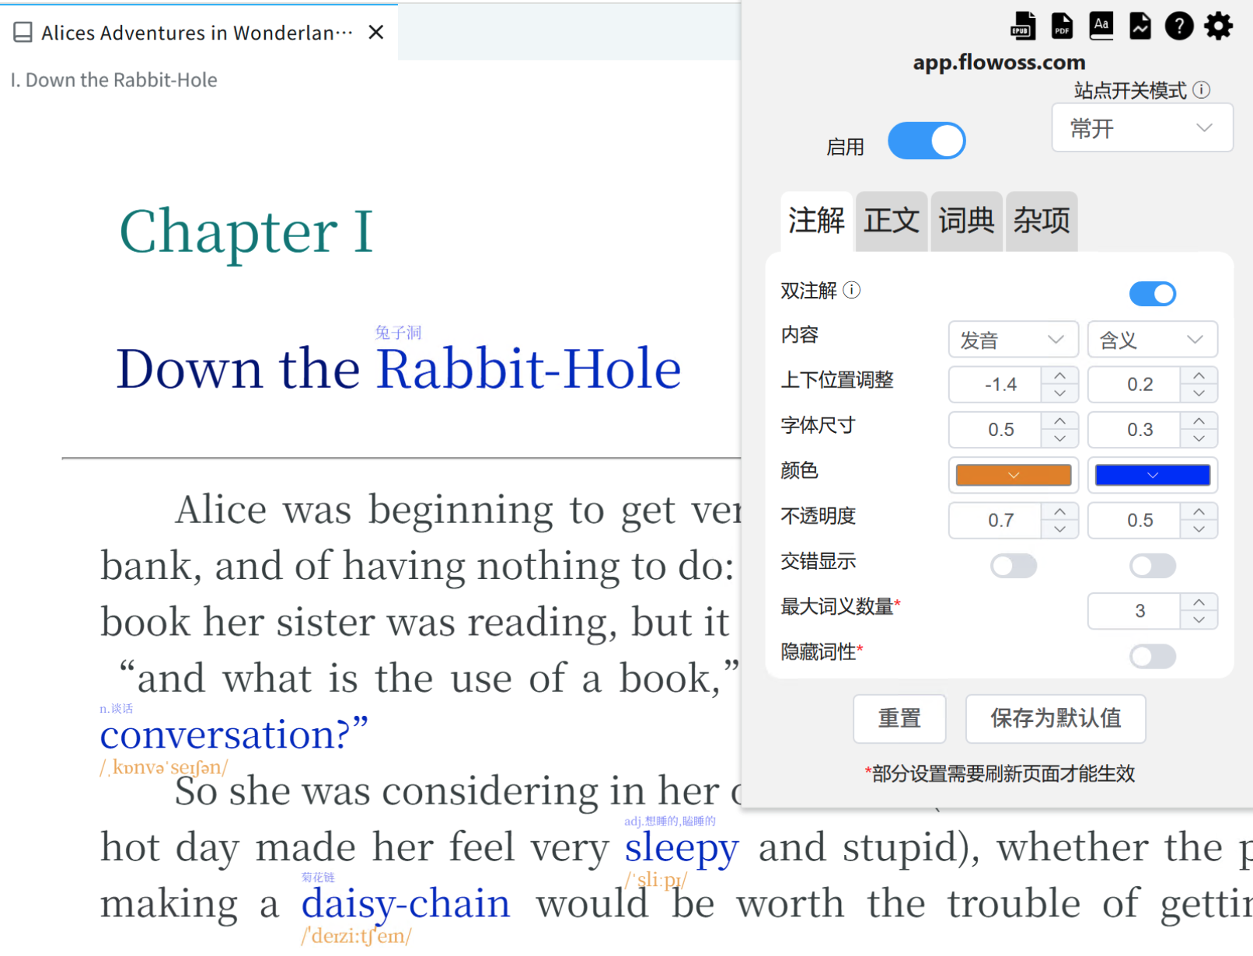Click info icon next to 双注解
Image resolution: width=1253 pixels, height=956 pixels.
[852, 290]
